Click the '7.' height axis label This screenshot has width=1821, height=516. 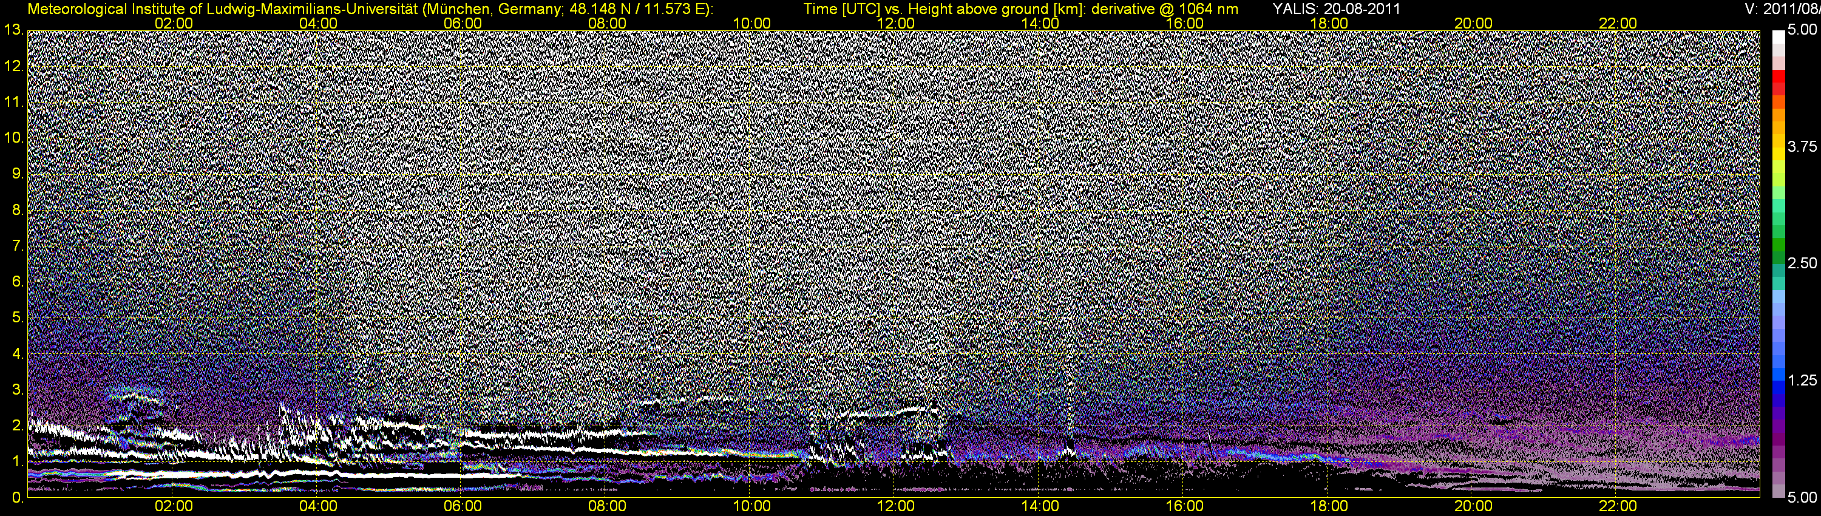click(x=18, y=246)
